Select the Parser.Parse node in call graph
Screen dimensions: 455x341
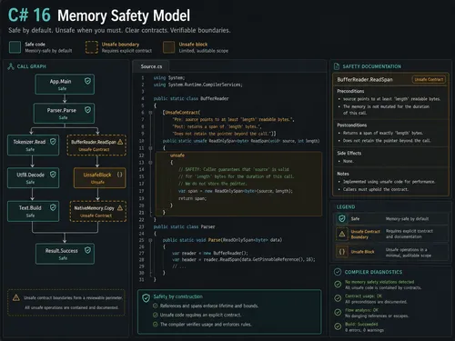(x=65, y=113)
